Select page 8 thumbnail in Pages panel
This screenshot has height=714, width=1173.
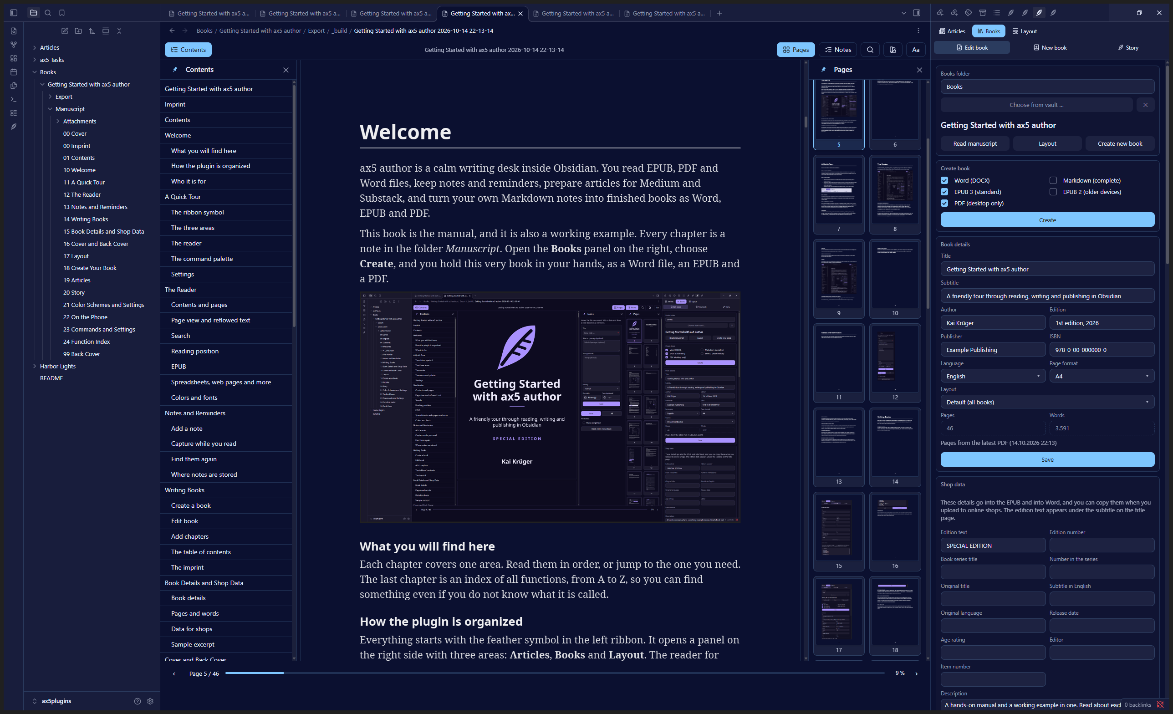coord(894,194)
